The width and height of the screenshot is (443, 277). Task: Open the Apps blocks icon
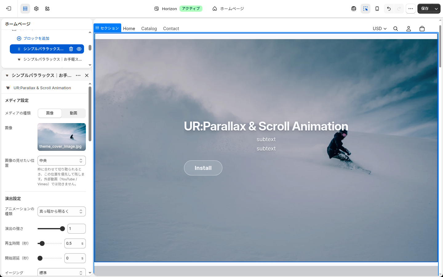(47, 9)
